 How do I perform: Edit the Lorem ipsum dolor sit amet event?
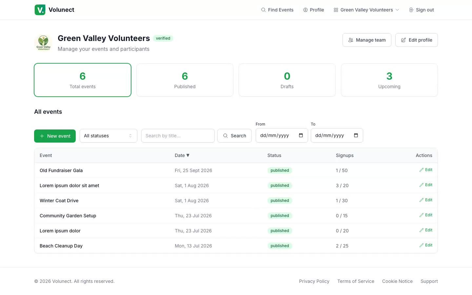pos(426,185)
